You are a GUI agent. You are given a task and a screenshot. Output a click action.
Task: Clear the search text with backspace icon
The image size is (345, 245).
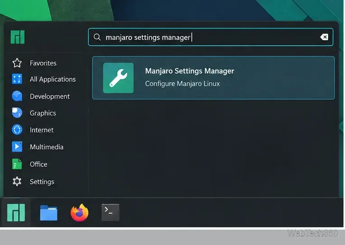pos(324,37)
